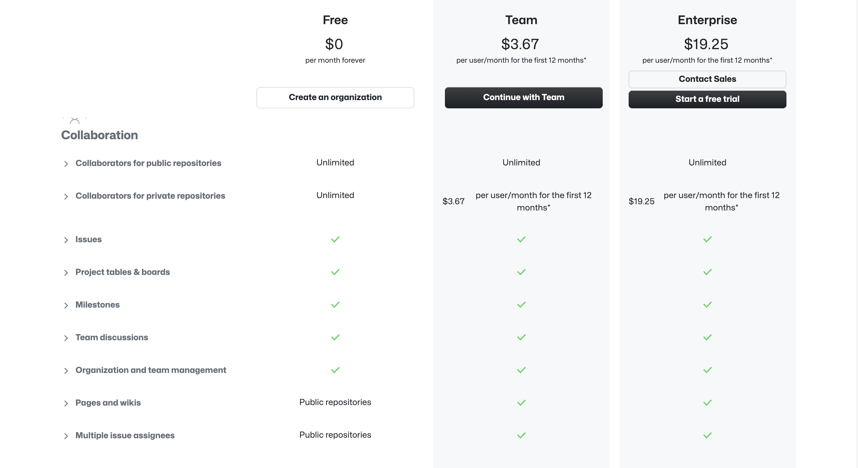The image size is (858, 468).
Task: Expand the Collaborators for private repositories row
Action: click(x=66, y=196)
